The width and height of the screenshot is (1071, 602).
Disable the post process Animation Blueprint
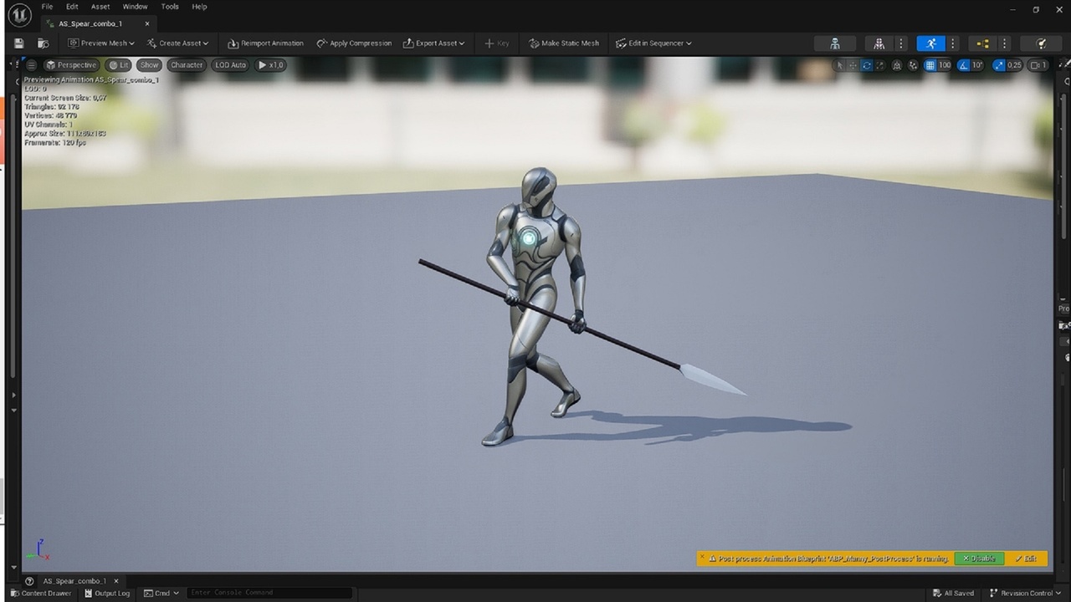coord(978,559)
